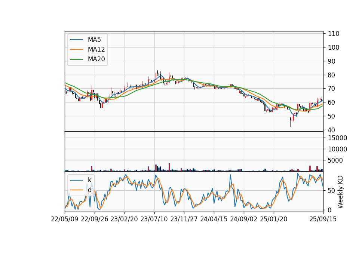Click the 0 label on the KD axis

[330, 210]
